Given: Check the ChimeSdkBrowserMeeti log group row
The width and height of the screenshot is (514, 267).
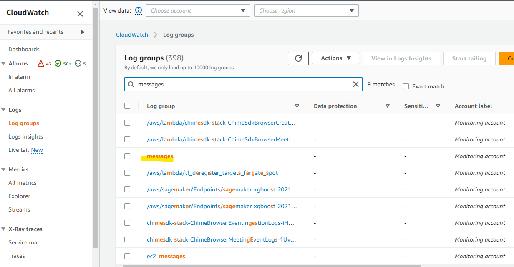Looking at the screenshot, I should (x=127, y=139).
